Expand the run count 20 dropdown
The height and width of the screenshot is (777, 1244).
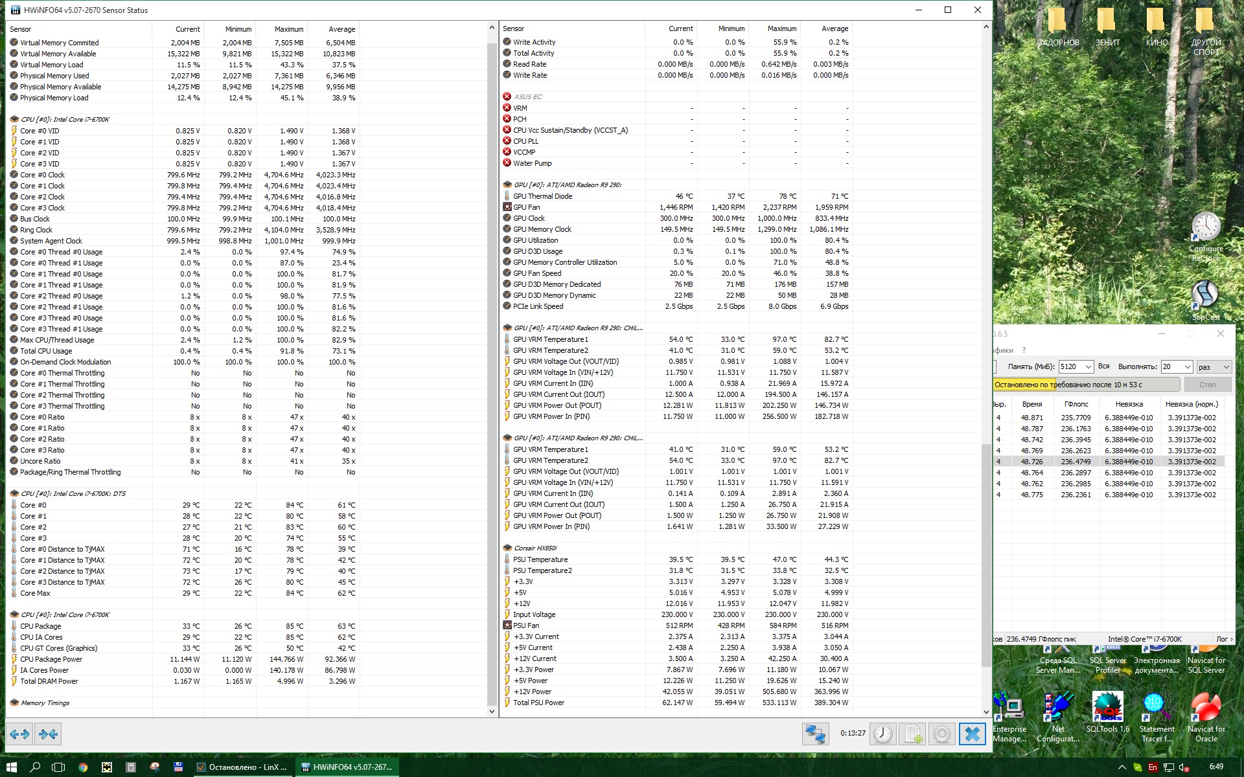1187,367
